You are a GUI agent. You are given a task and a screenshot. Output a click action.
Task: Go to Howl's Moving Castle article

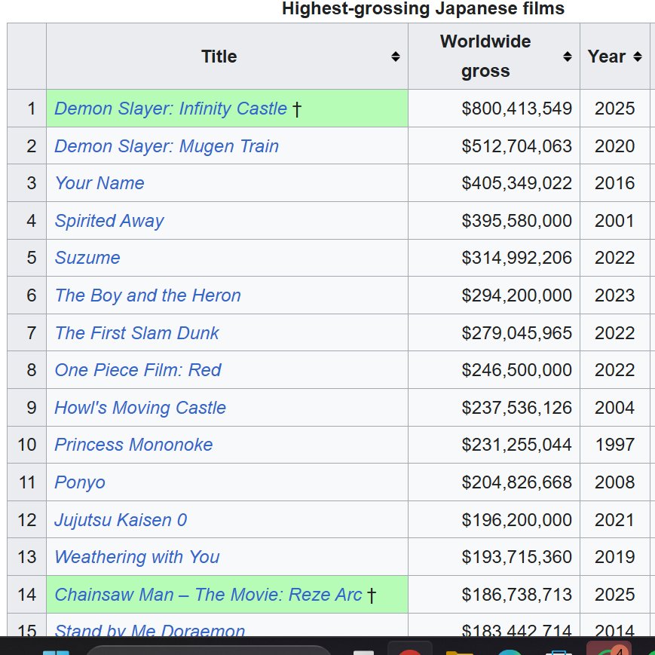pos(140,408)
